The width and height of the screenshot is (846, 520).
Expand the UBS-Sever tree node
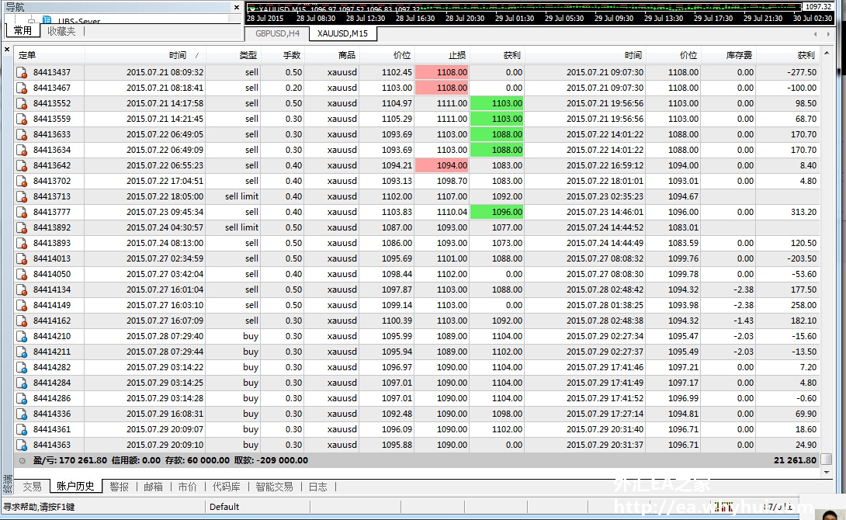click(32, 22)
